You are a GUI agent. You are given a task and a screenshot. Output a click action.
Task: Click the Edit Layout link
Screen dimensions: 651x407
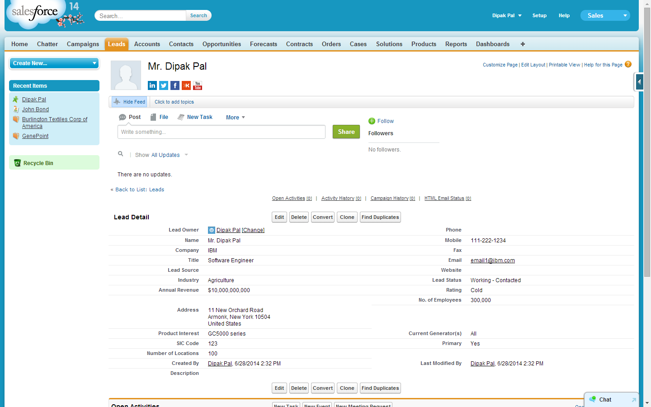[533, 65]
